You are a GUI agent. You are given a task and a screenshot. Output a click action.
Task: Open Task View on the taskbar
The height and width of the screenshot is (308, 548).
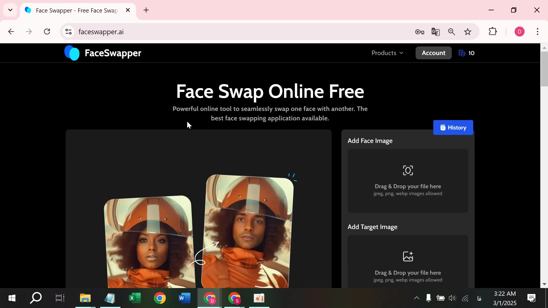click(60, 298)
